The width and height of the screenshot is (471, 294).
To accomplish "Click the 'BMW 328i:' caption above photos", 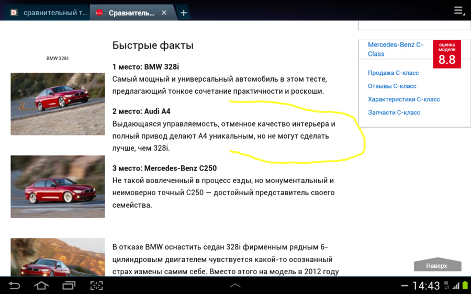I will 58,58.
